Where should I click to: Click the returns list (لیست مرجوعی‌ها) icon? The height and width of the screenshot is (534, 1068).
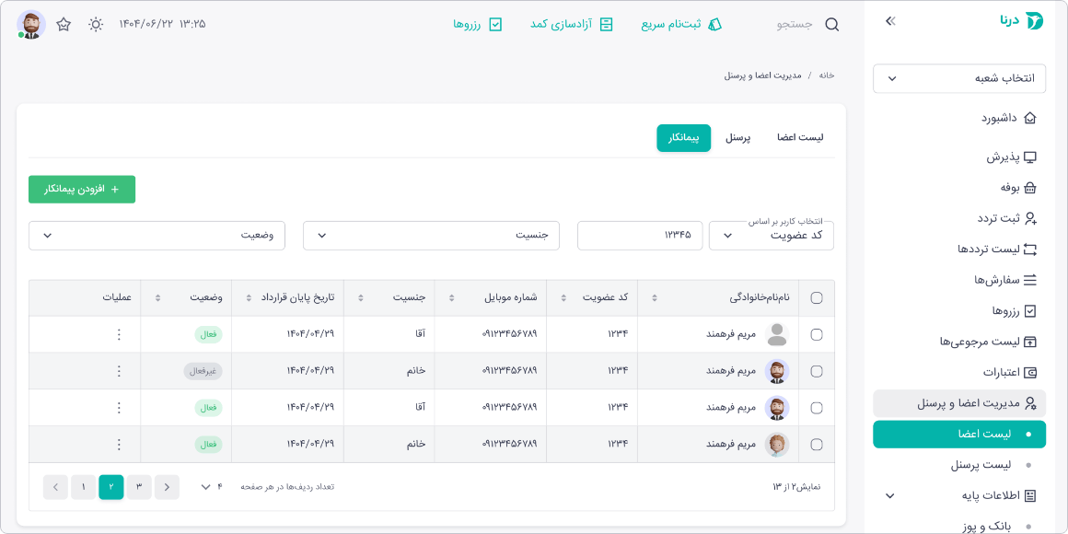click(1030, 342)
